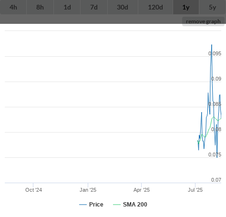
Task: Click the blue Price legend line marker
Action: coord(83,205)
